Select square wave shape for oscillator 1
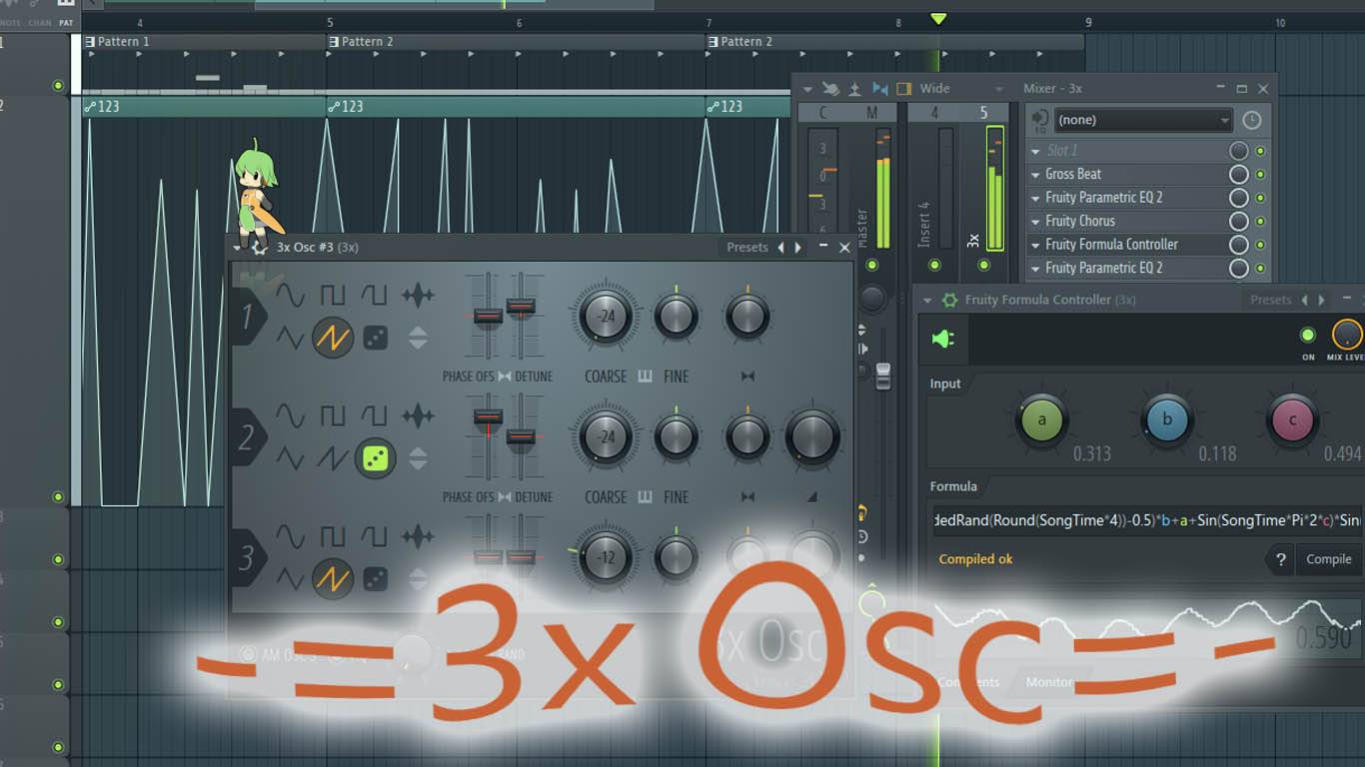Screen dimensions: 1365x767 point(333,295)
